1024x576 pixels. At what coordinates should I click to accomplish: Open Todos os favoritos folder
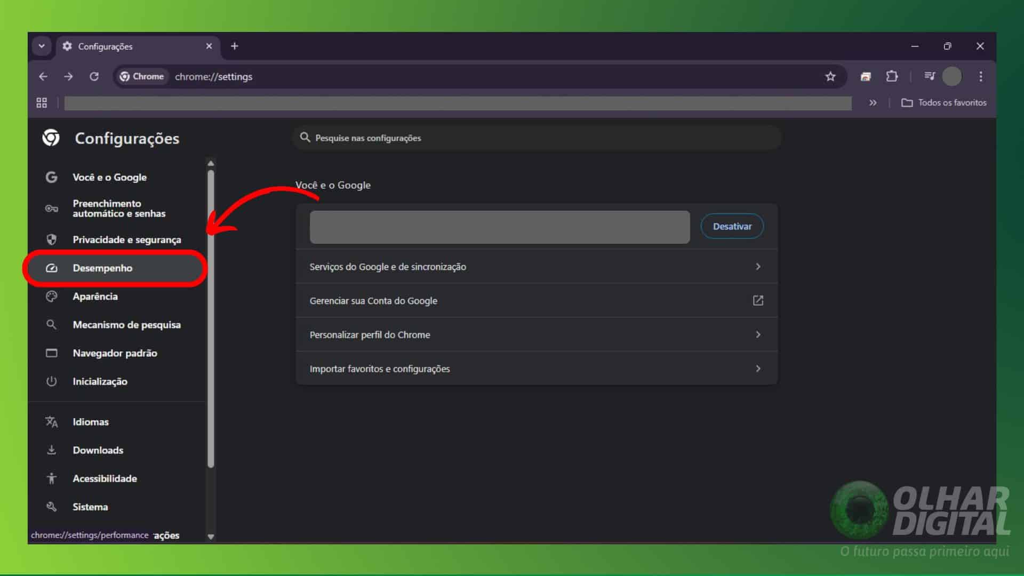943,103
